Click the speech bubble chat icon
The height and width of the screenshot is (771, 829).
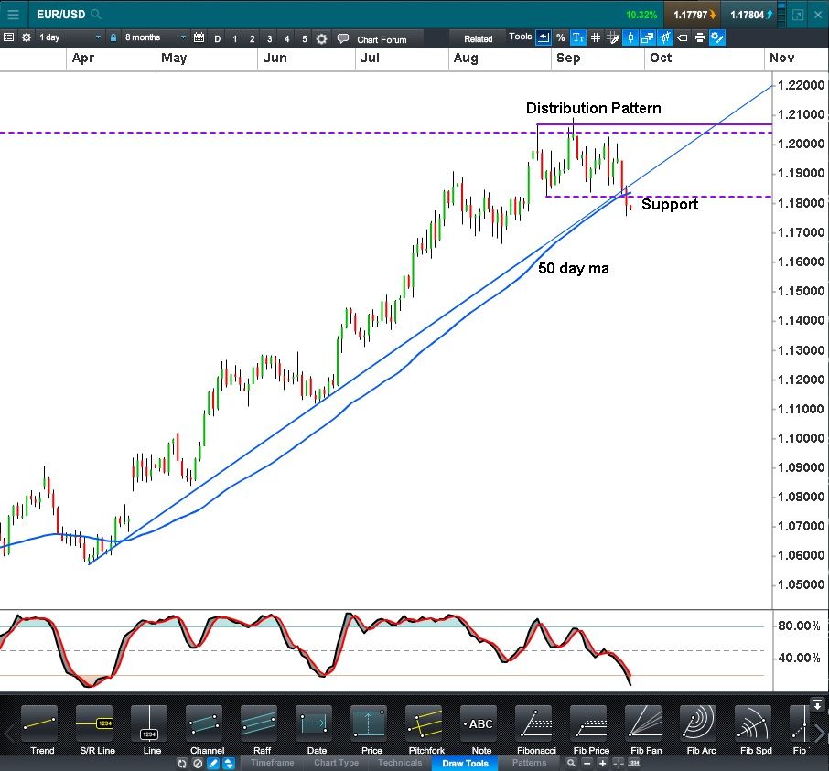point(343,38)
